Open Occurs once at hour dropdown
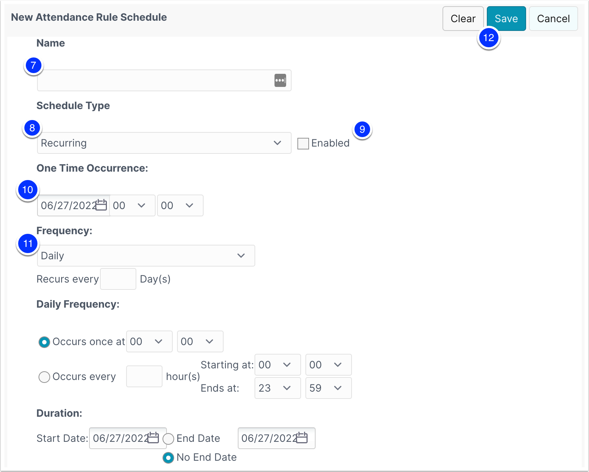 tap(149, 341)
